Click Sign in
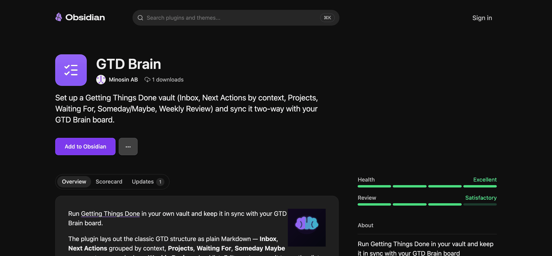 482,18
